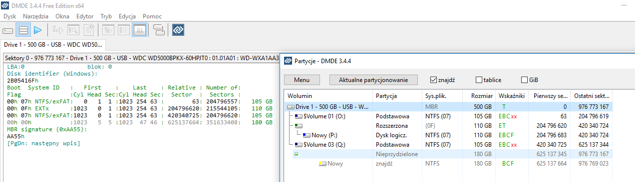The width and height of the screenshot is (635, 182).
Task: Click the $Volume 01 (O:) volume icon
Action: [299, 116]
